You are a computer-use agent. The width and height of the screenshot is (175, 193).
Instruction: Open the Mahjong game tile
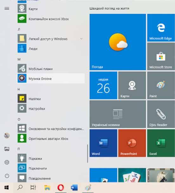point(132,175)
